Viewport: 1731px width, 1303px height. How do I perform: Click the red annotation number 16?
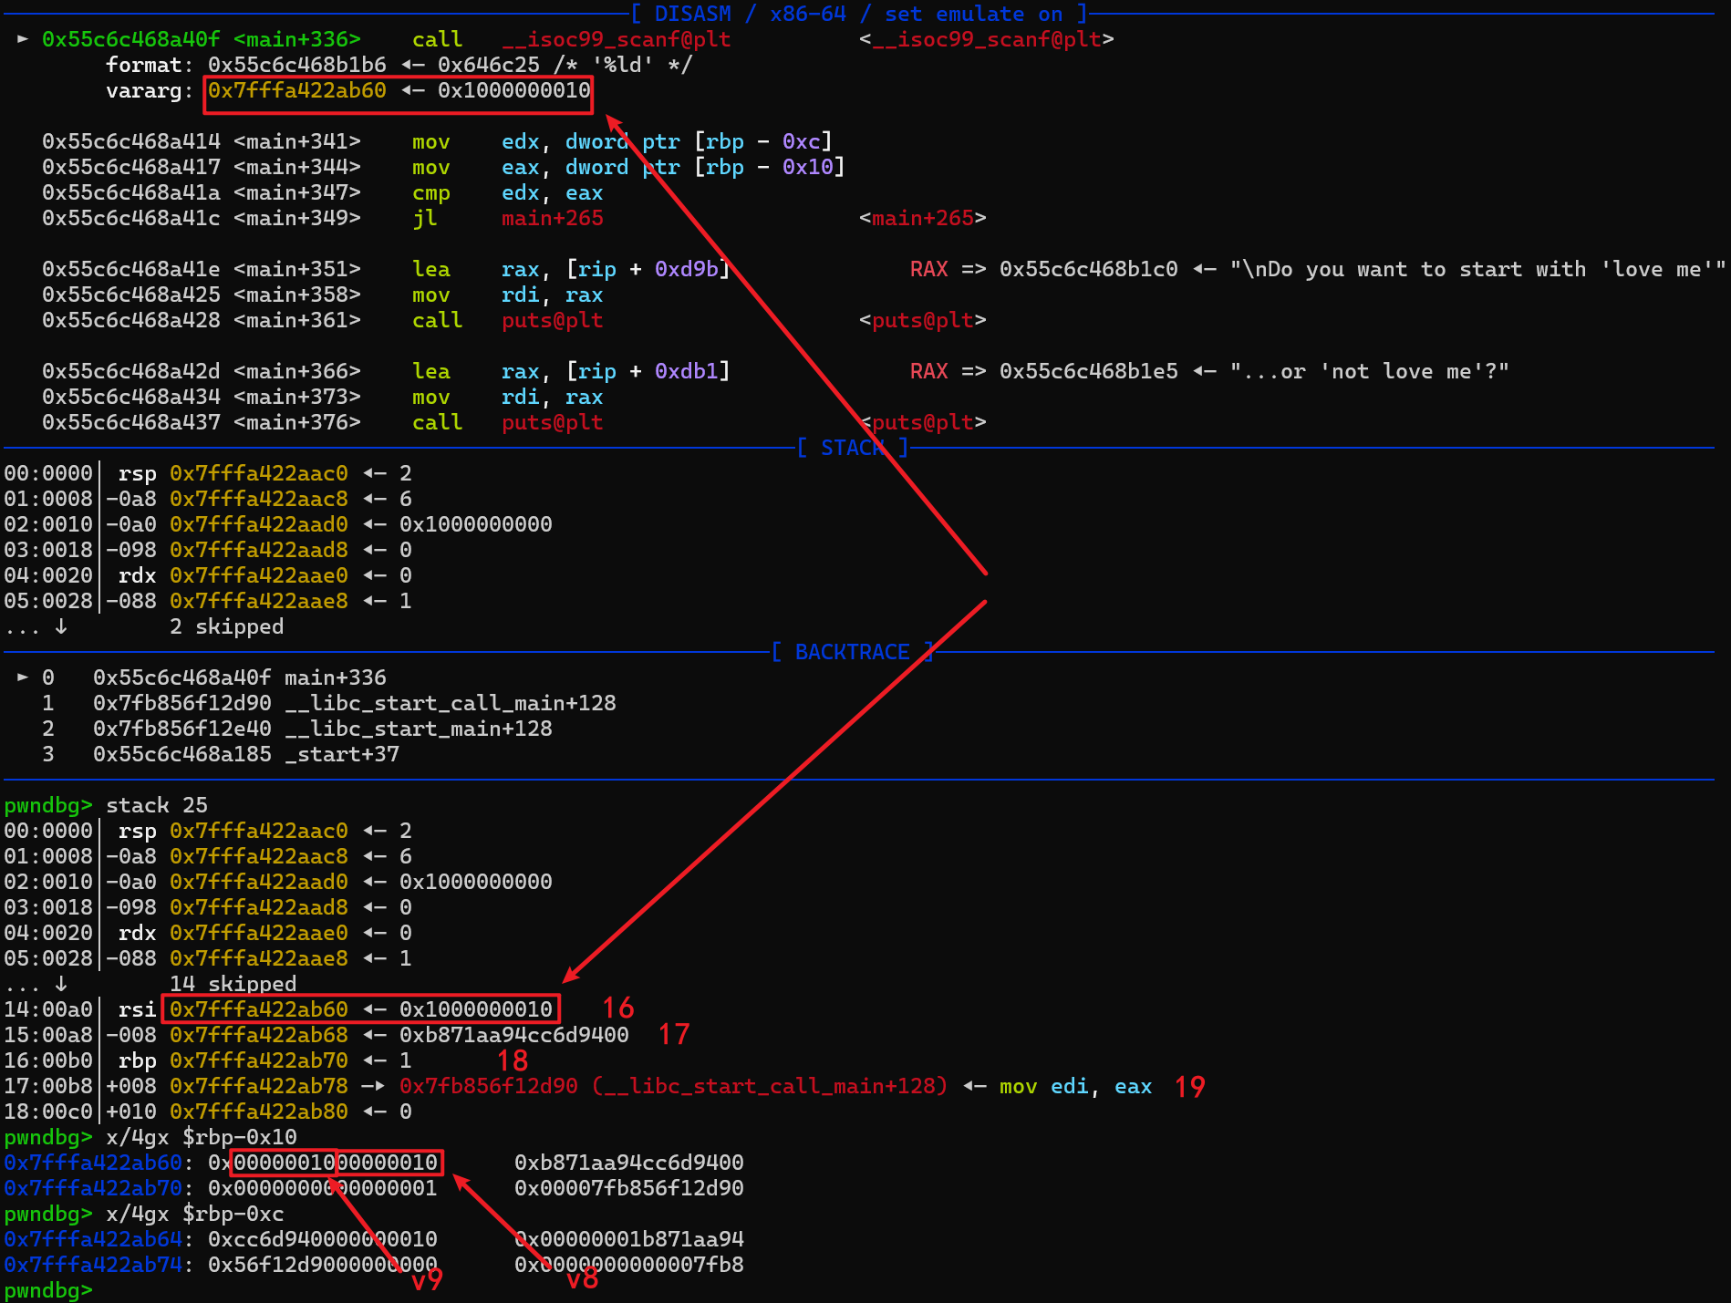[617, 1008]
